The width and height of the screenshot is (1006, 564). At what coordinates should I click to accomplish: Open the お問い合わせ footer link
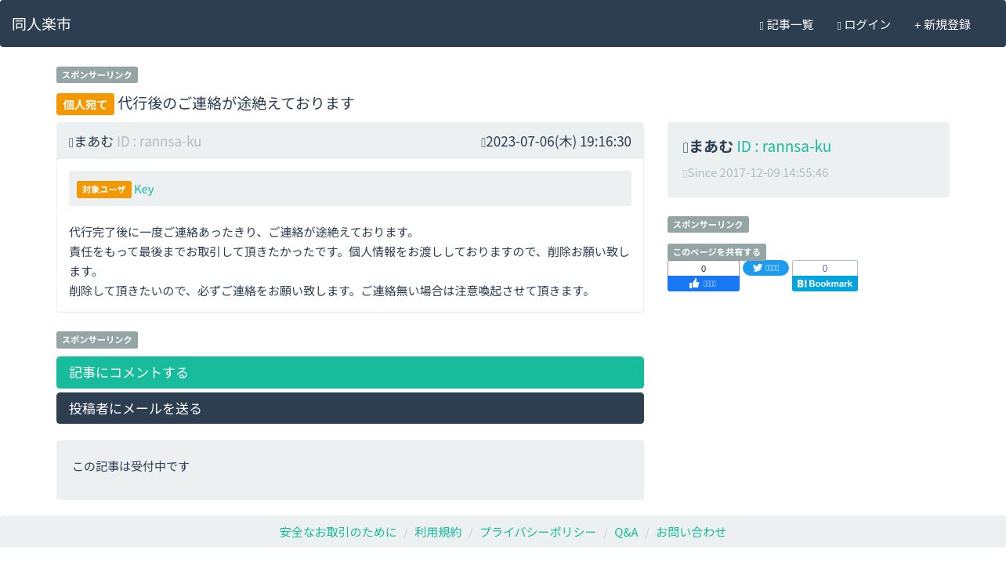click(x=691, y=532)
